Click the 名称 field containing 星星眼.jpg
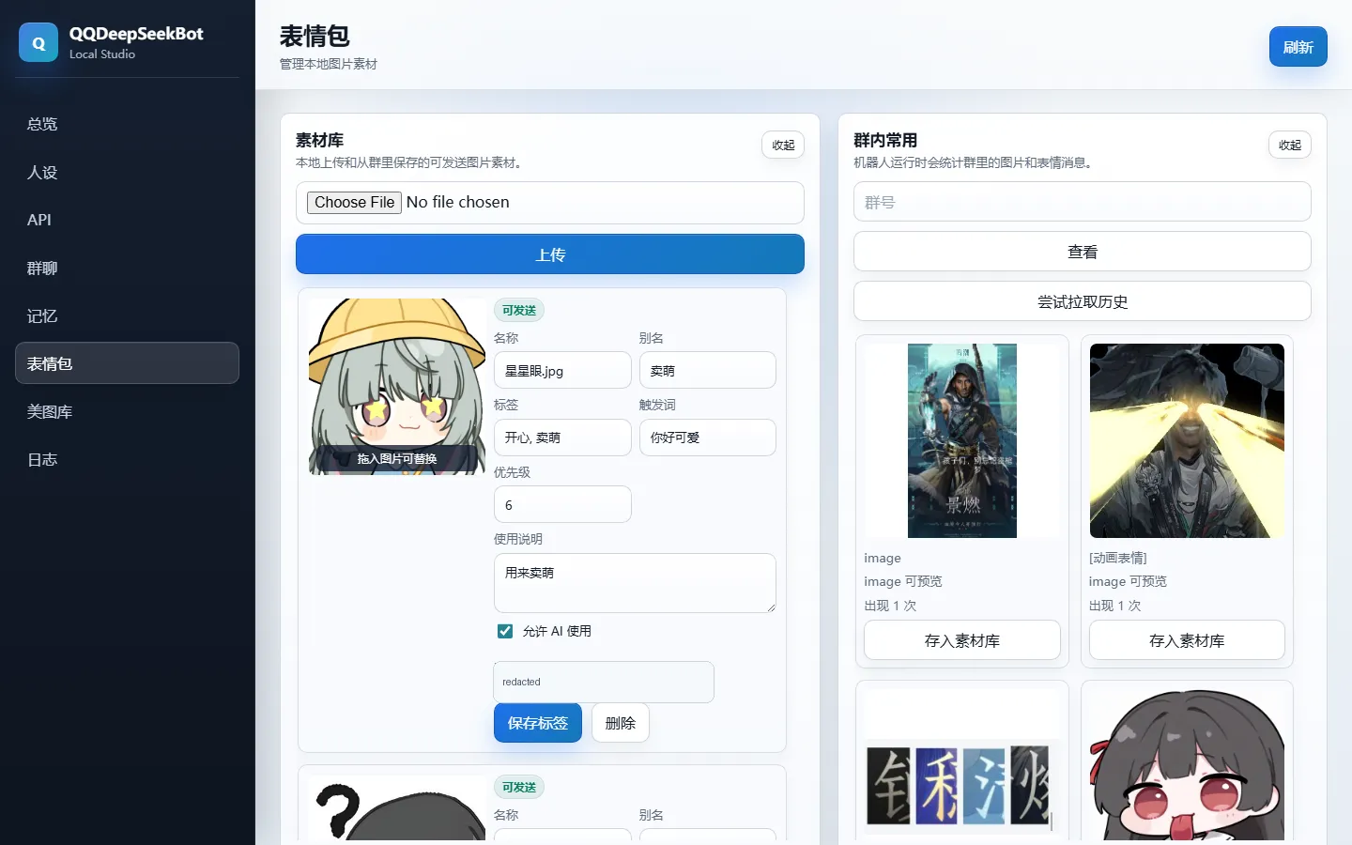This screenshot has width=1352, height=845. tap(562, 370)
